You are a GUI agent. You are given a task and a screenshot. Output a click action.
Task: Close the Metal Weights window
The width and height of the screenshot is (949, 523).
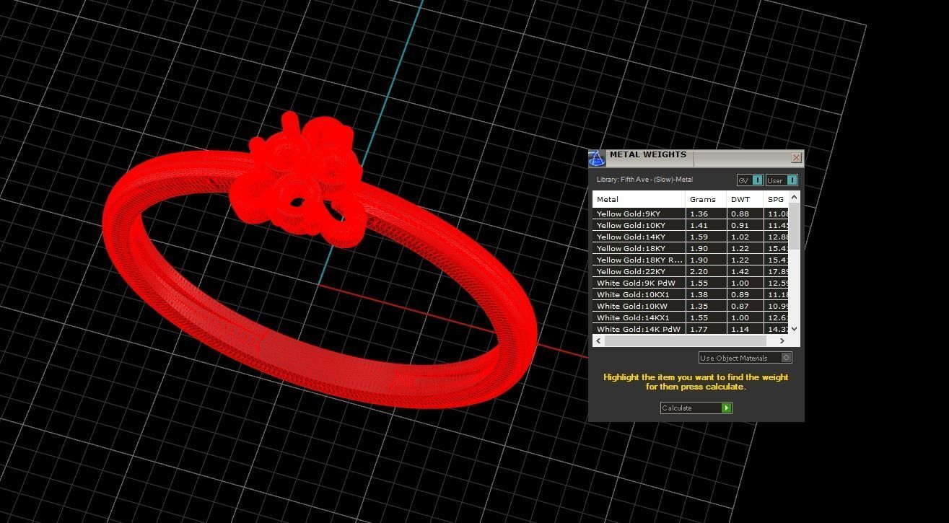click(x=796, y=157)
